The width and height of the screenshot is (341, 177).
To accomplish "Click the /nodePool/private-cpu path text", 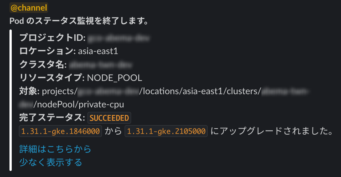I will [x=79, y=104].
